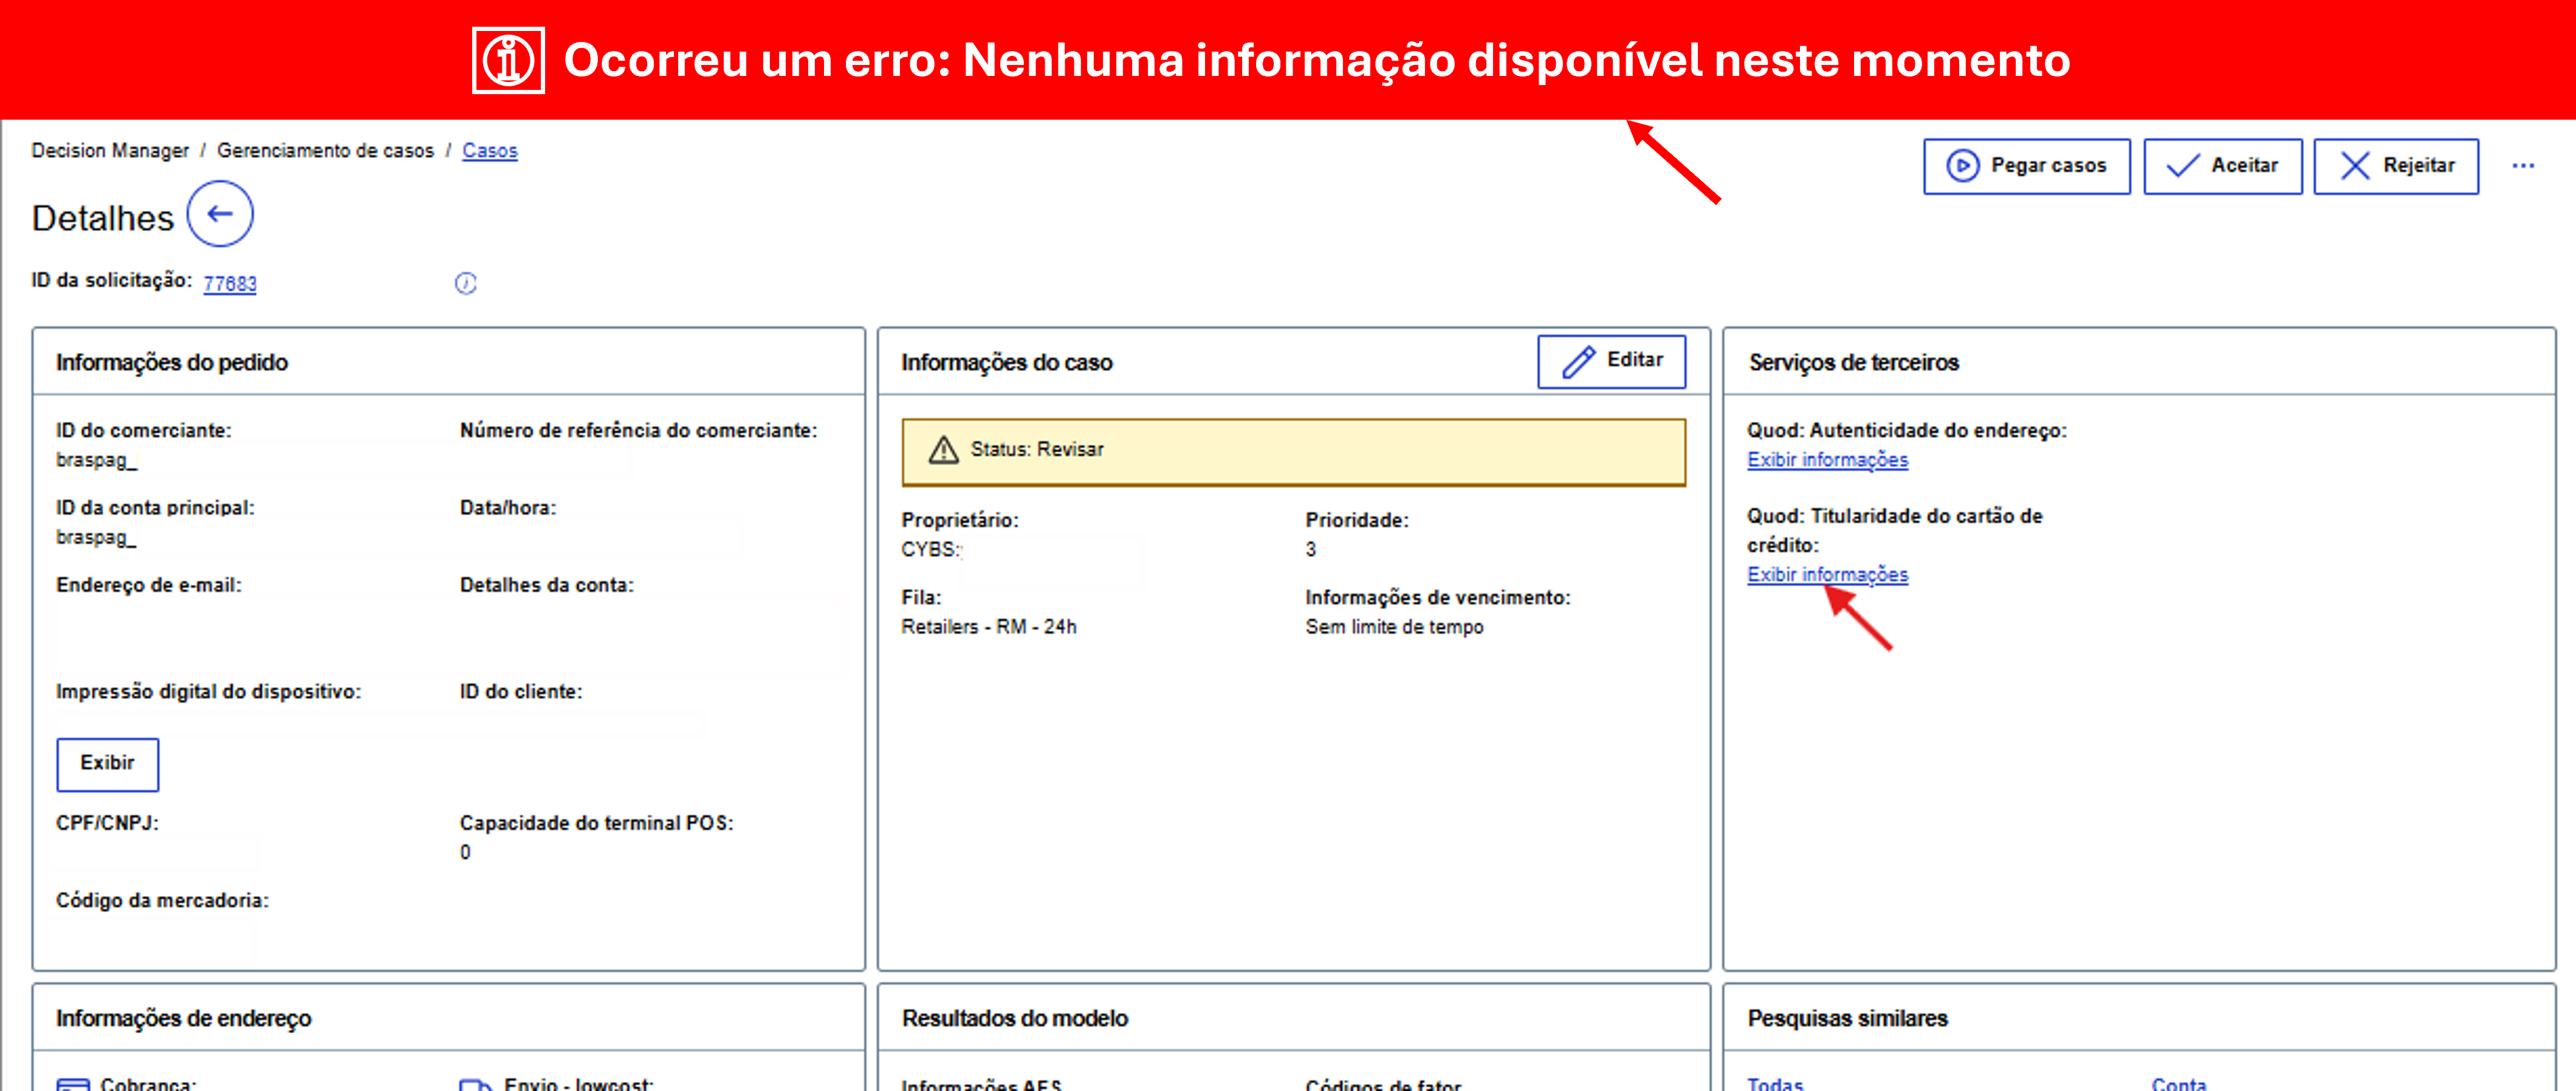Screen dimensions: 2576x1091
Task: Open the Casos breadcrumb link
Action: pos(489,151)
